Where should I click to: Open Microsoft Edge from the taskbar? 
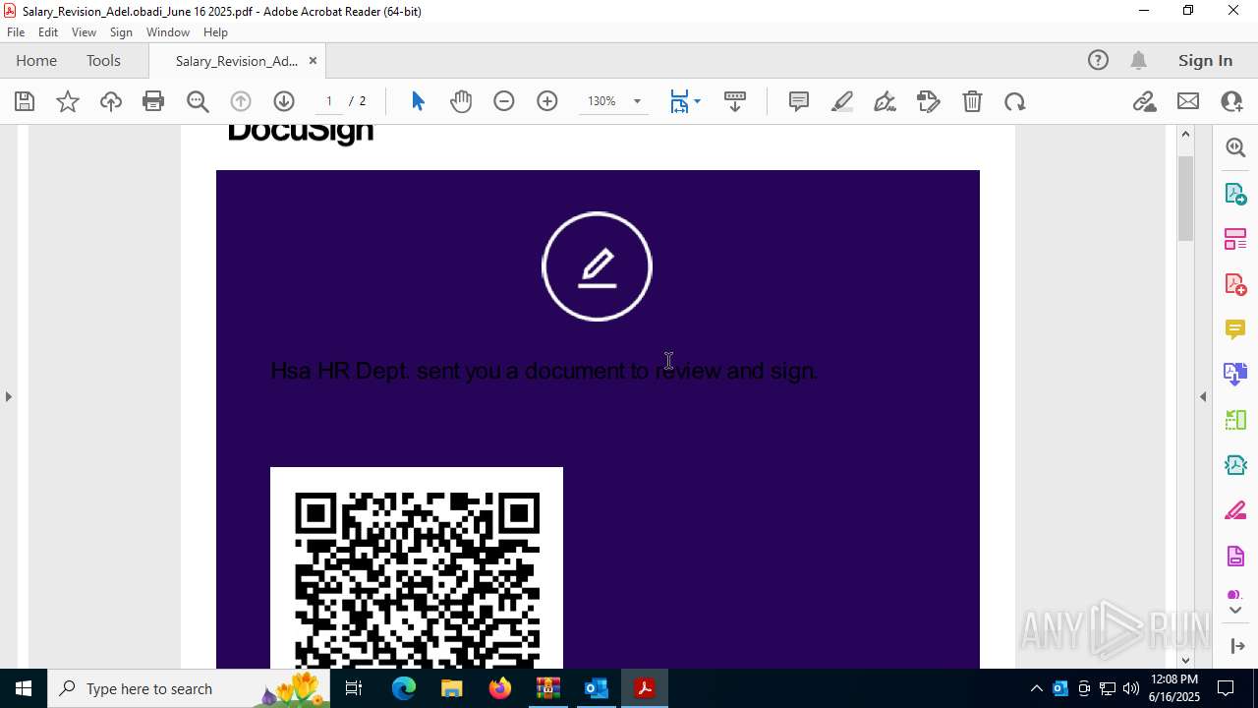pyautogui.click(x=404, y=688)
